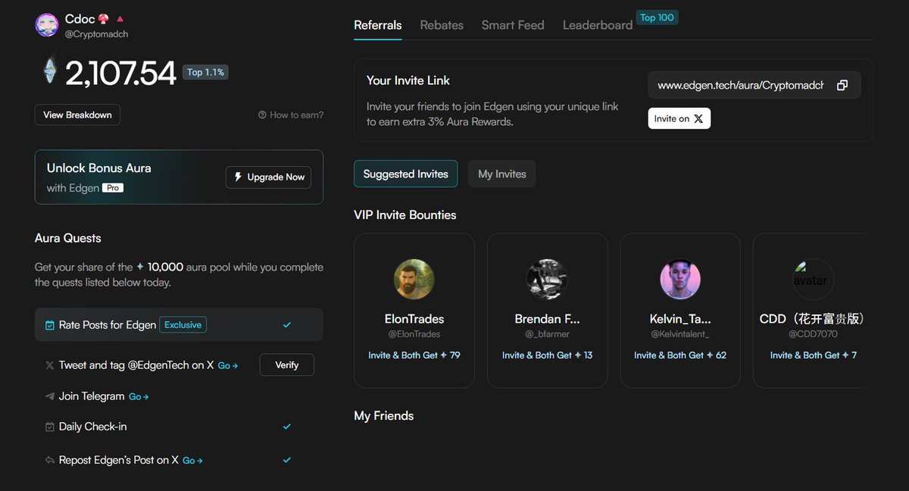Click the calendar icon for Daily Check-in
Image resolution: width=909 pixels, height=491 pixels.
click(x=50, y=427)
